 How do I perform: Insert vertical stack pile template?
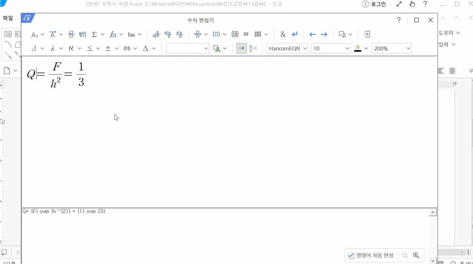coord(246,35)
